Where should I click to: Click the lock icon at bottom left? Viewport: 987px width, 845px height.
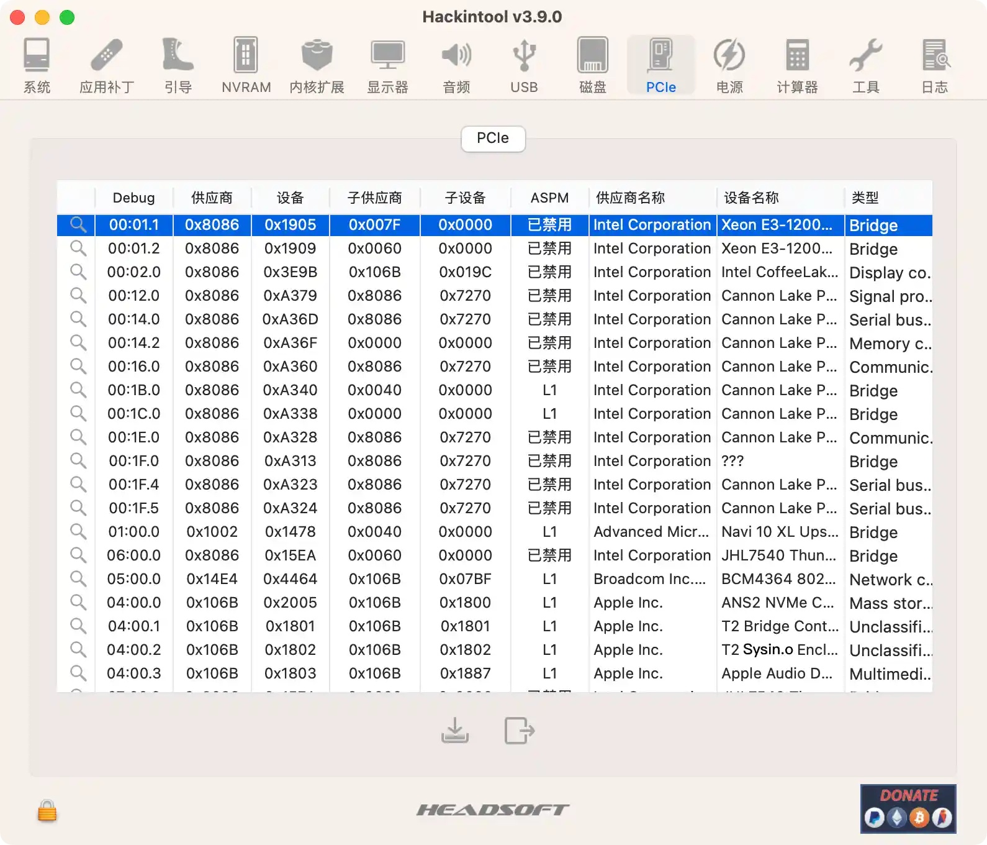click(47, 810)
